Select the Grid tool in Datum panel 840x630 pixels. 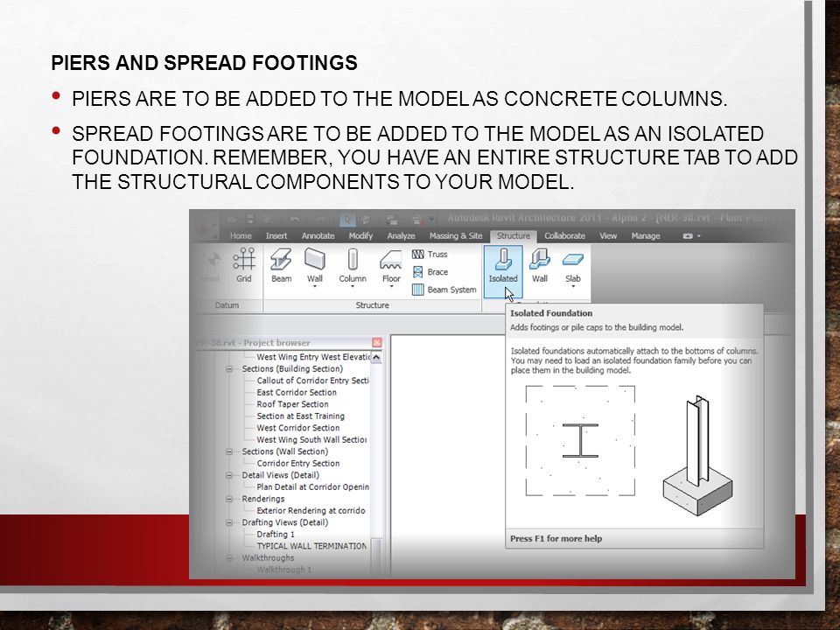coord(244,265)
